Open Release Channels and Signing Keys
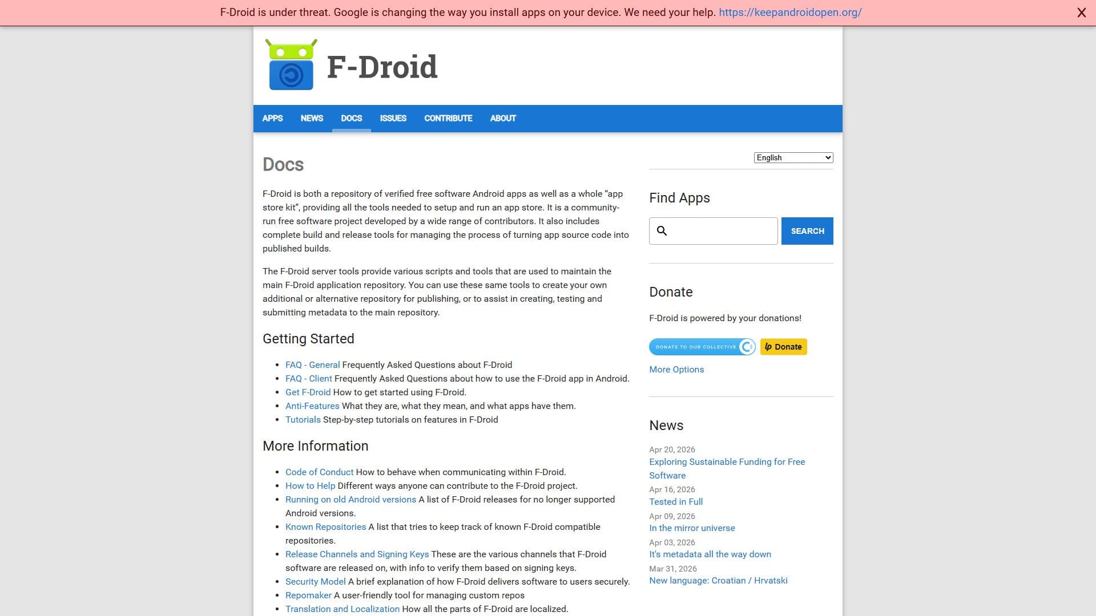The width and height of the screenshot is (1096, 616). [357, 554]
